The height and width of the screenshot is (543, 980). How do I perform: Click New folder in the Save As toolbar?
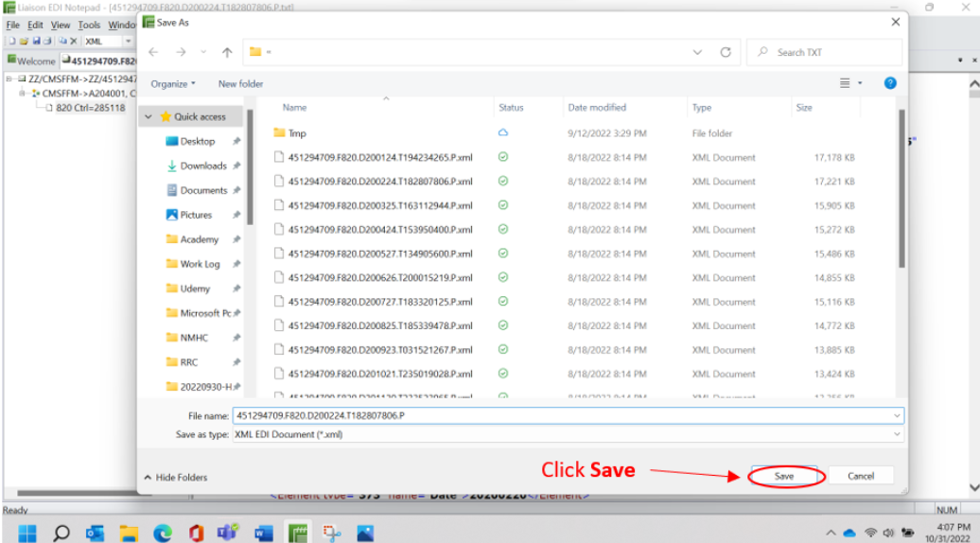tap(240, 84)
